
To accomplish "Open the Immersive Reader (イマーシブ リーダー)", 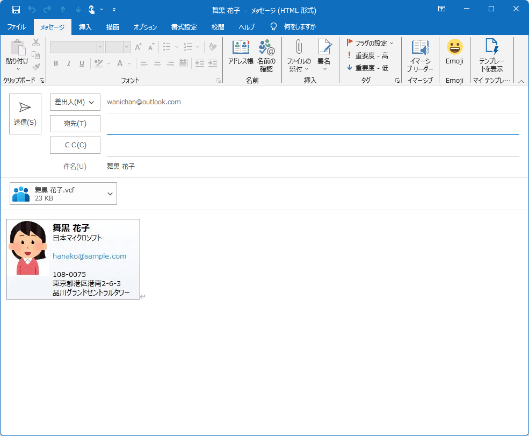I will [x=419, y=56].
